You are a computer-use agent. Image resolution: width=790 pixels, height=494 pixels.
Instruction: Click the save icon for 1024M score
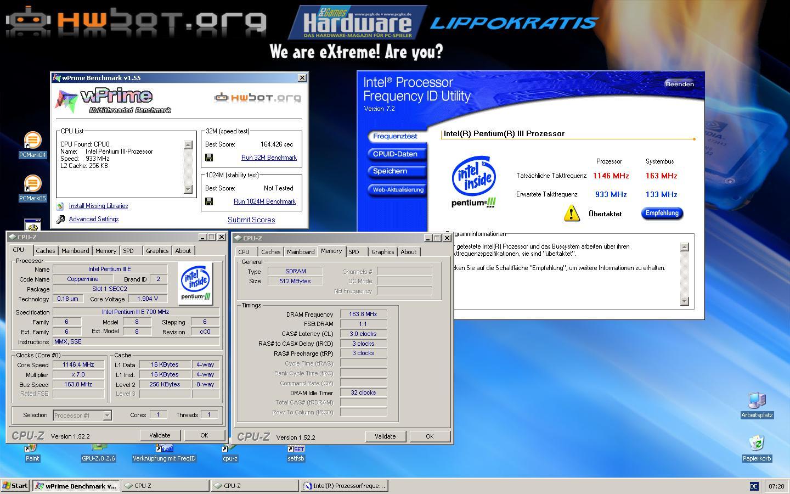coord(209,201)
